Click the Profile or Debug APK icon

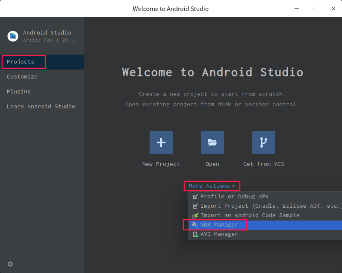point(195,197)
